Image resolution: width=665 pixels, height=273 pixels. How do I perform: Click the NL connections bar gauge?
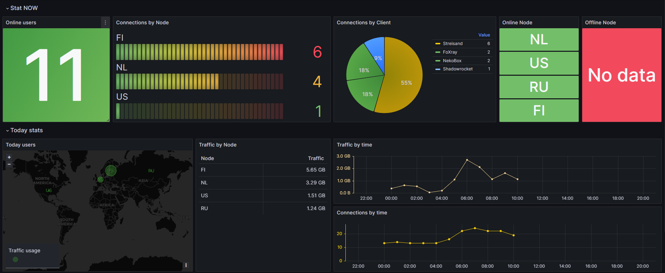click(x=200, y=81)
